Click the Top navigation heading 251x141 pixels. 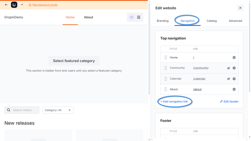point(173,38)
